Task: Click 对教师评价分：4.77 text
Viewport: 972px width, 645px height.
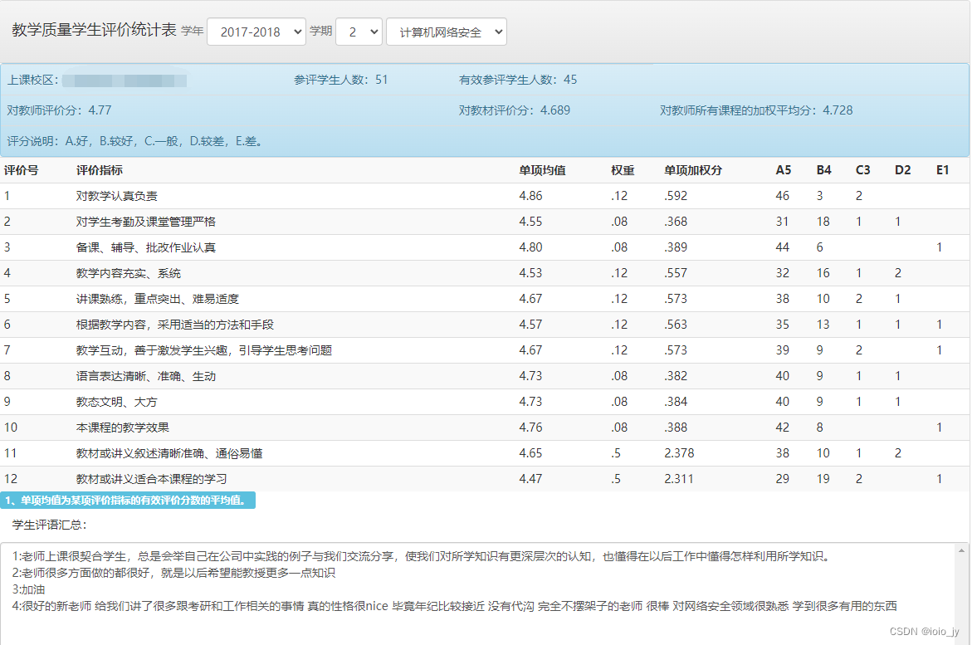Action: pos(59,110)
